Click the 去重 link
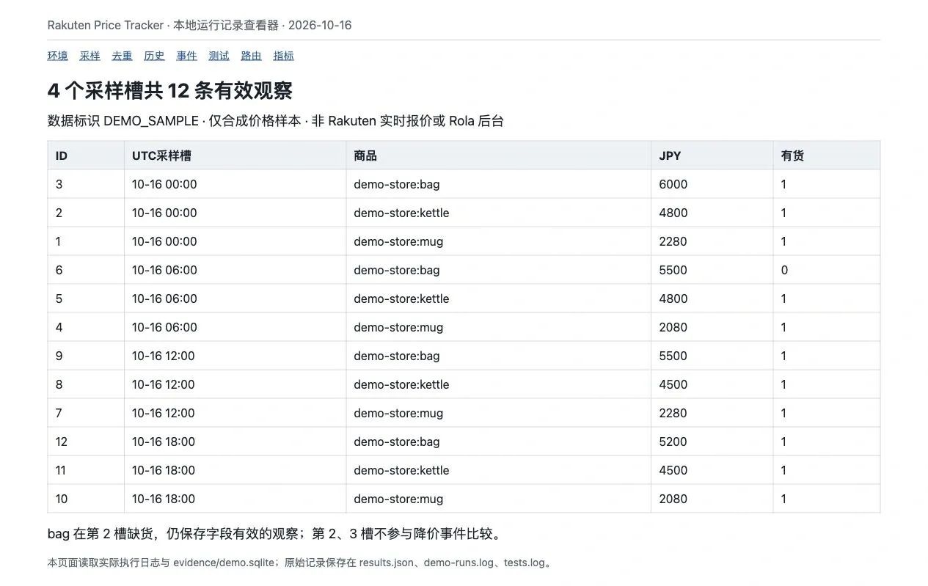928x586 pixels. pos(123,56)
